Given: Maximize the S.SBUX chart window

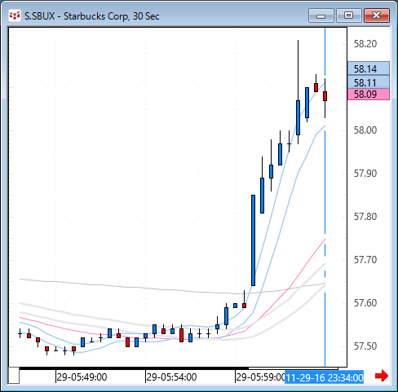Looking at the screenshot, I should tap(349, 15).
